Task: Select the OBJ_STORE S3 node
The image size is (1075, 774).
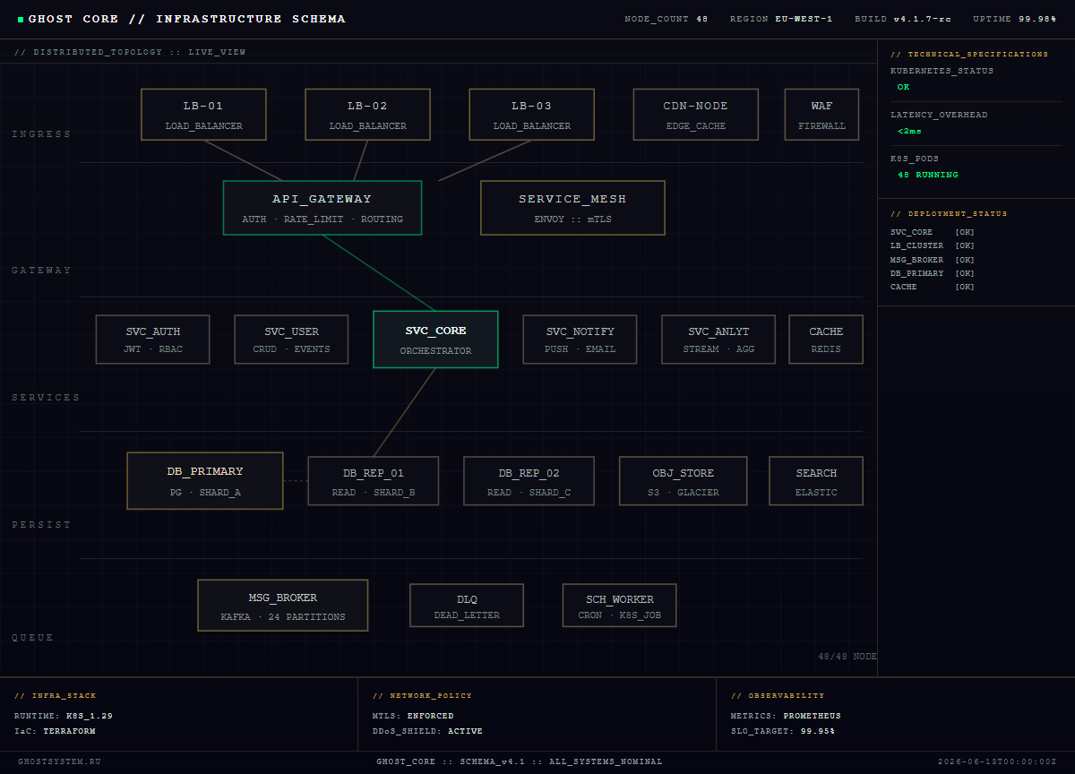Action: 684,481
